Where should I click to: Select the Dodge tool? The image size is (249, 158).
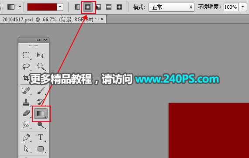tap(41, 125)
